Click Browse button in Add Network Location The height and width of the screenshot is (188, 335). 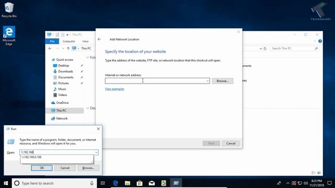click(222, 81)
